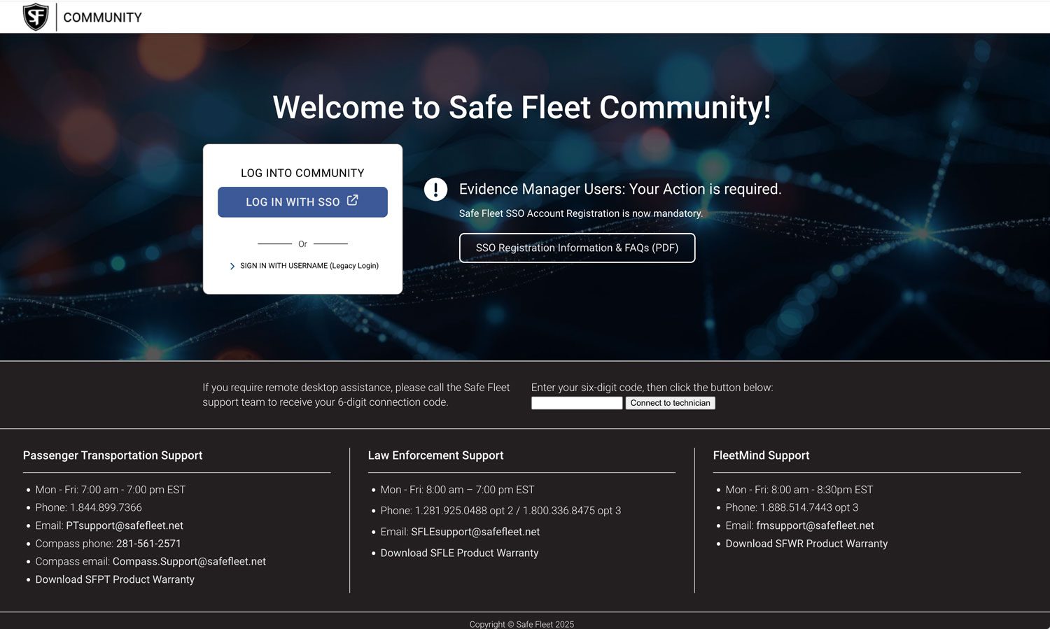
Task: Download SFWR Product Warranty
Action: pos(806,544)
